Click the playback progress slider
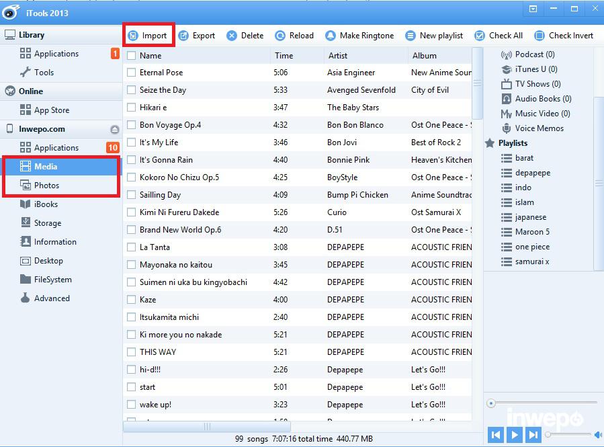The width and height of the screenshot is (604, 447). 542,403
